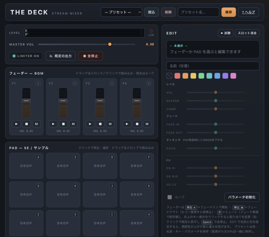Click the スロット消去 button
Viewport: 269px width, 237px height.
(x=247, y=33)
